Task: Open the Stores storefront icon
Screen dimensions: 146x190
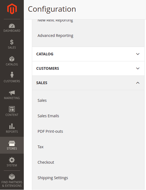Action: click(12, 143)
